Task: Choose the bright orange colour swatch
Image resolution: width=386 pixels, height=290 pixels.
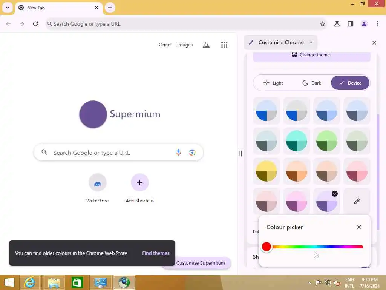Action: point(296,171)
